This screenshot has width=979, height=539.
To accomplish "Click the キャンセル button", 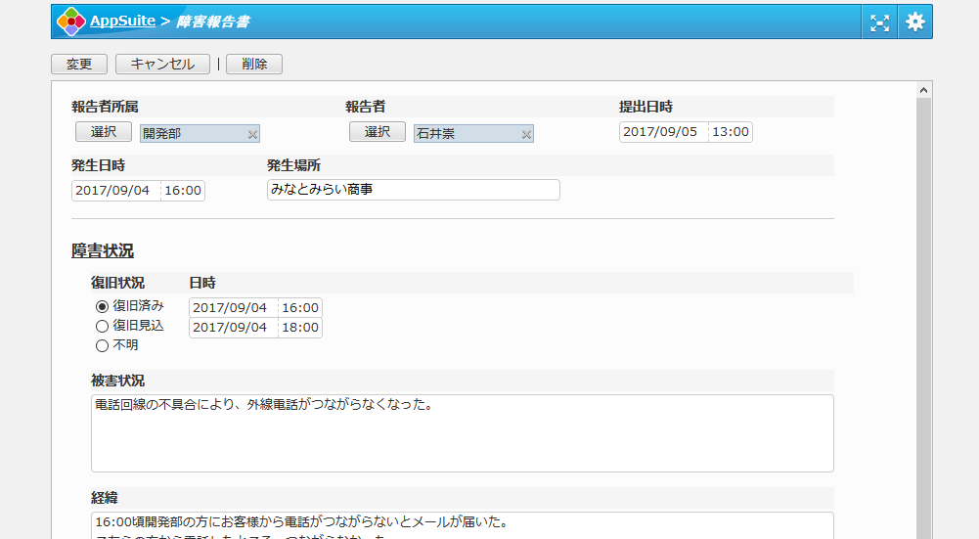I will click(162, 64).
